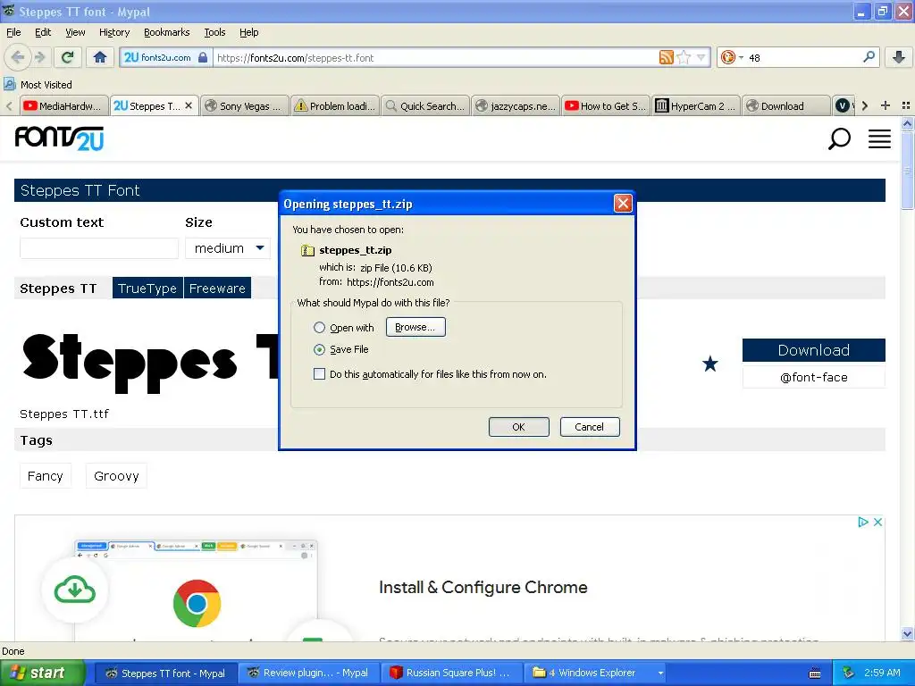Viewport: 915px width, 686px height.
Task: Open the Fonts2U hamburger menu
Action: pyautogui.click(x=879, y=138)
